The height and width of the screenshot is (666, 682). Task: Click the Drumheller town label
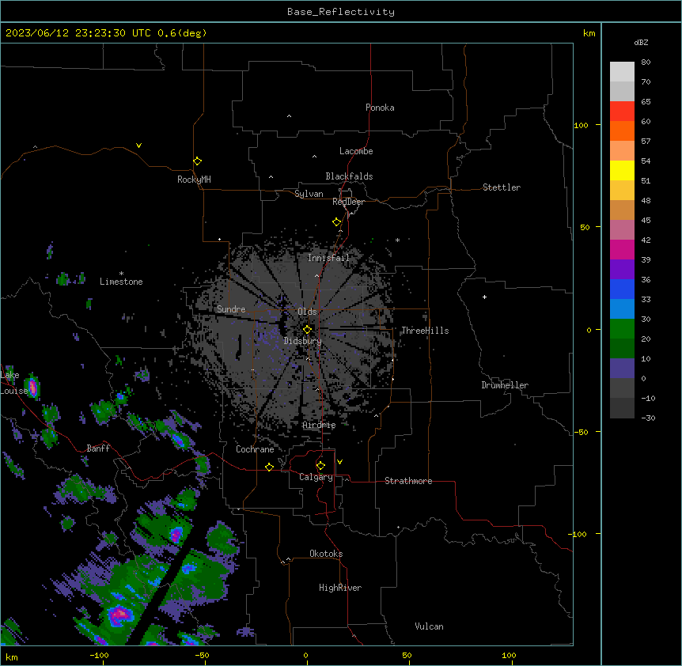tap(505, 385)
